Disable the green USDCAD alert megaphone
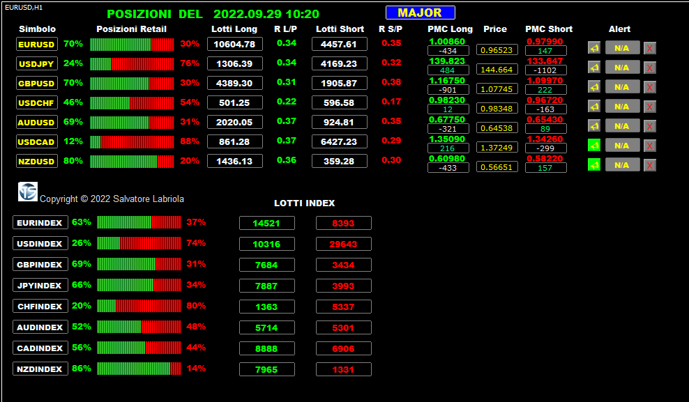The height and width of the screenshot is (402, 689). pyautogui.click(x=594, y=146)
